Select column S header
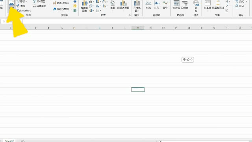 [214, 28]
